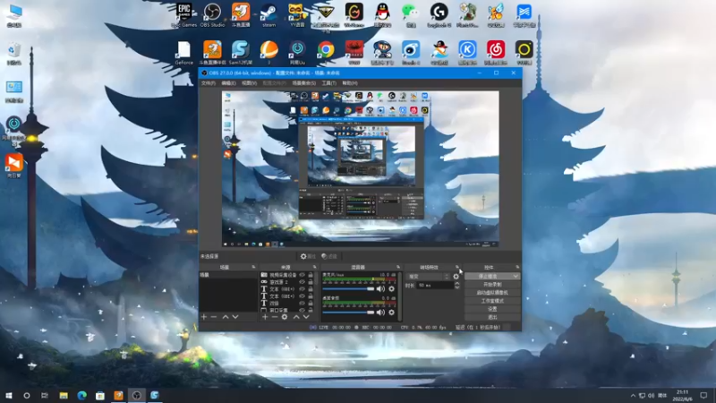Open the NetEase Cloud Music red icon
Screen dimensions: 716x403
(496, 53)
